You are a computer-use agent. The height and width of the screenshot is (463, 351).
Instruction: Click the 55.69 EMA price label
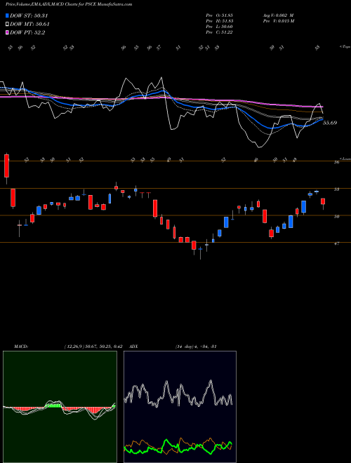330,123
